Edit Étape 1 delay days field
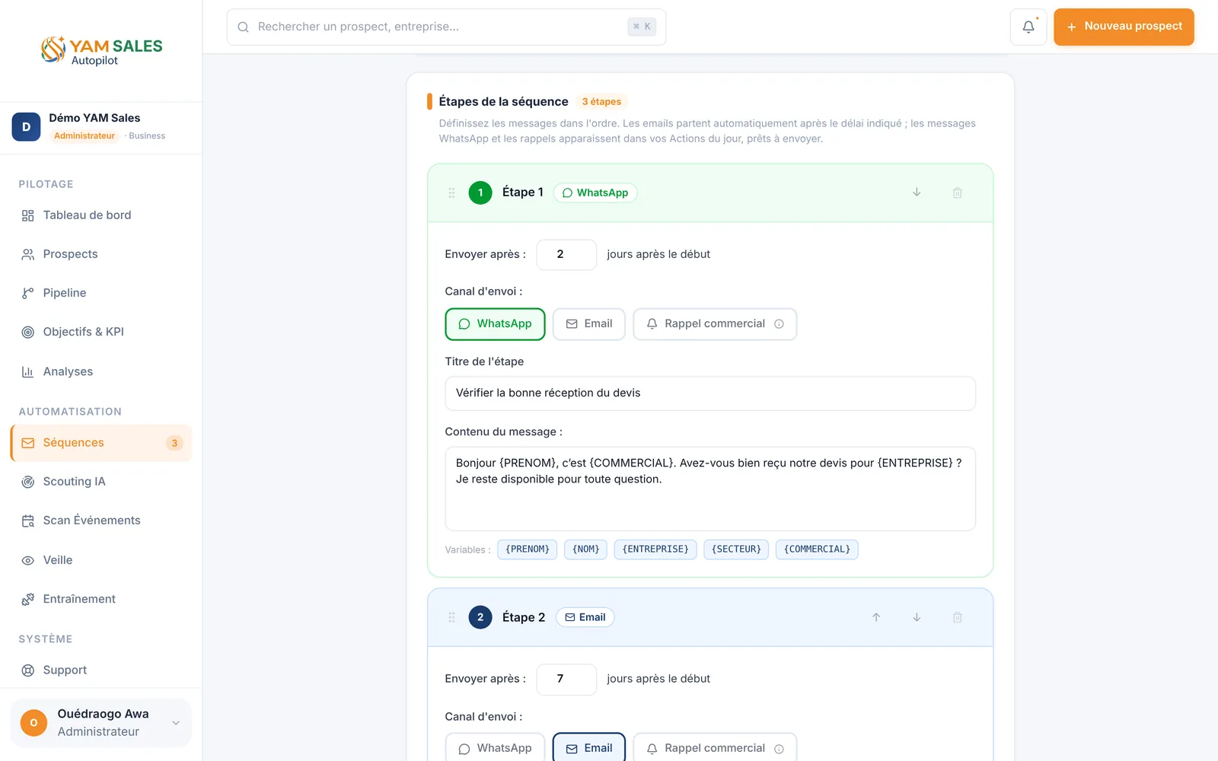Image resolution: width=1218 pixels, height=761 pixels. (566, 255)
